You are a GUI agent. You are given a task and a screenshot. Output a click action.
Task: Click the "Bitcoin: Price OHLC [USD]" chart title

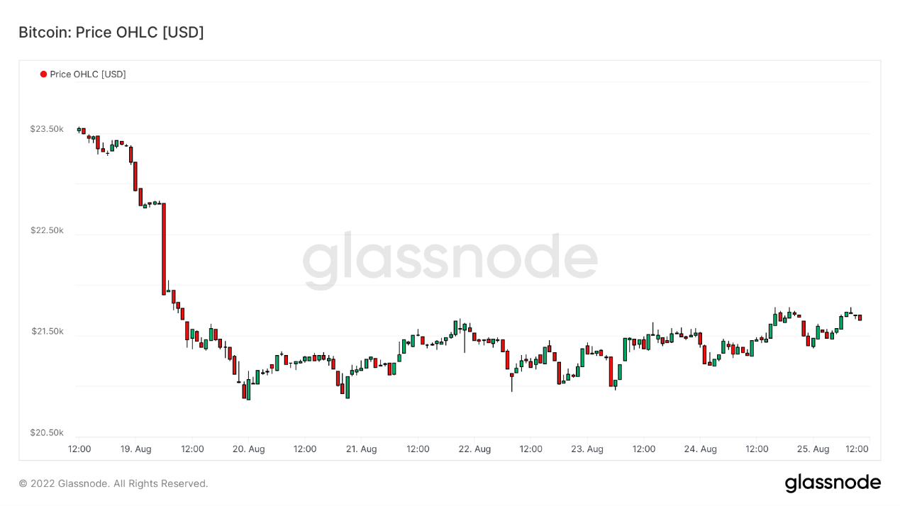point(111,33)
